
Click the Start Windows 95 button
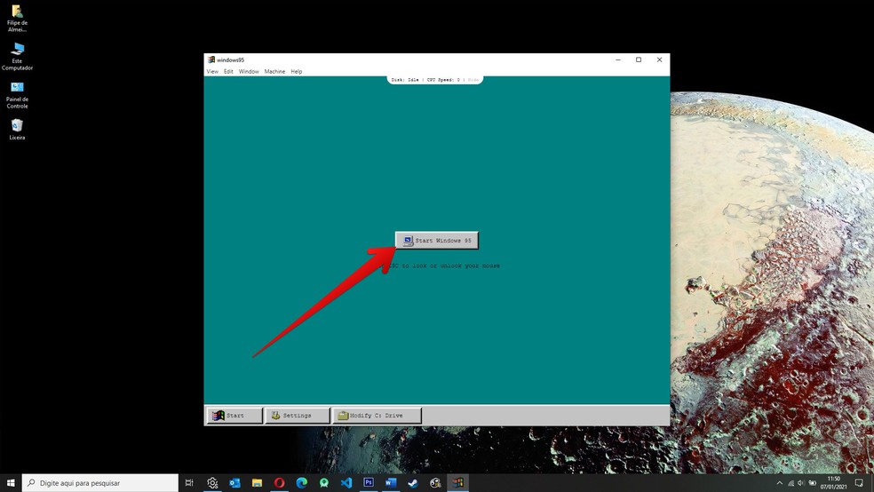(x=437, y=240)
